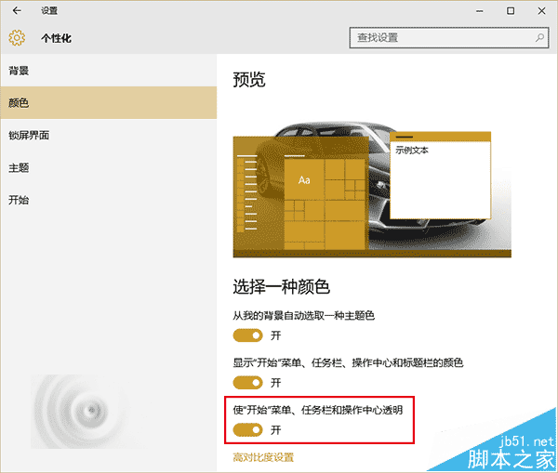Toggle 从我的背景自动选取一种主题色 switch
This screenshot has width=558, height=473.
pyautogui.click(x=248, y=335)
